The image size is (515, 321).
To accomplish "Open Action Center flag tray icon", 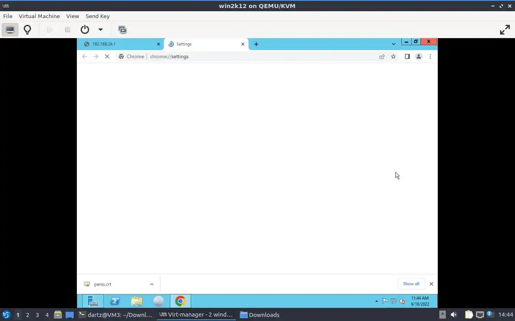I will click(x=385, y=301).
